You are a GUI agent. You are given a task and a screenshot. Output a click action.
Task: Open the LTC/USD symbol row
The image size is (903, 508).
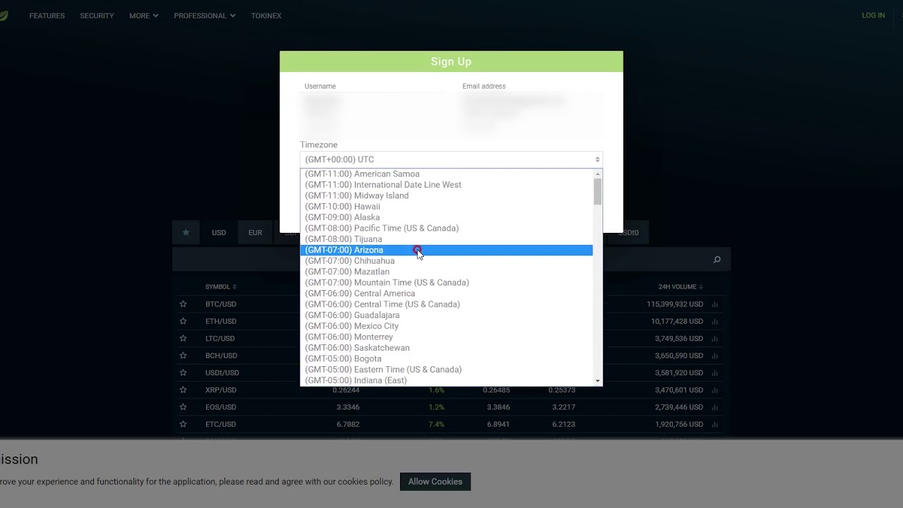click(x=221, y=339)
